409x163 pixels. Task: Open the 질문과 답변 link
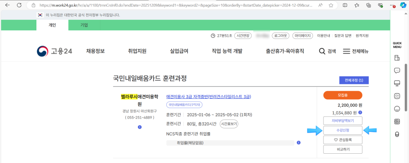pos(343,35)
